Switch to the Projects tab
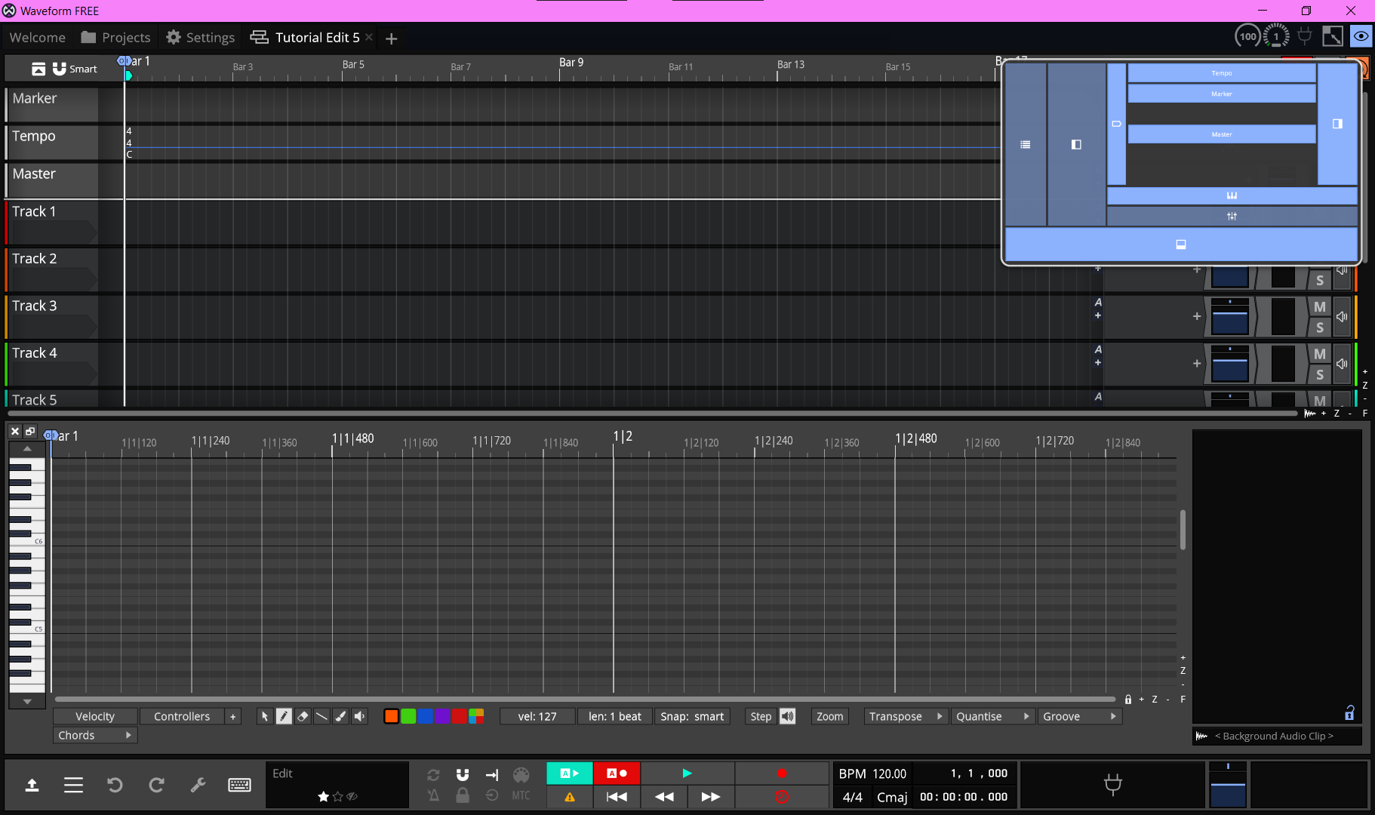Viewport: 1375px width, 815px height. click(x=115, y=37)
